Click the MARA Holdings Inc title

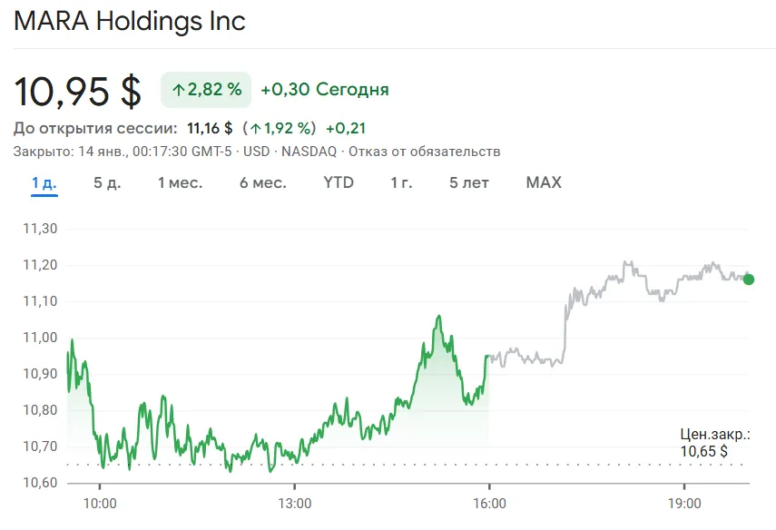[130, 21]
